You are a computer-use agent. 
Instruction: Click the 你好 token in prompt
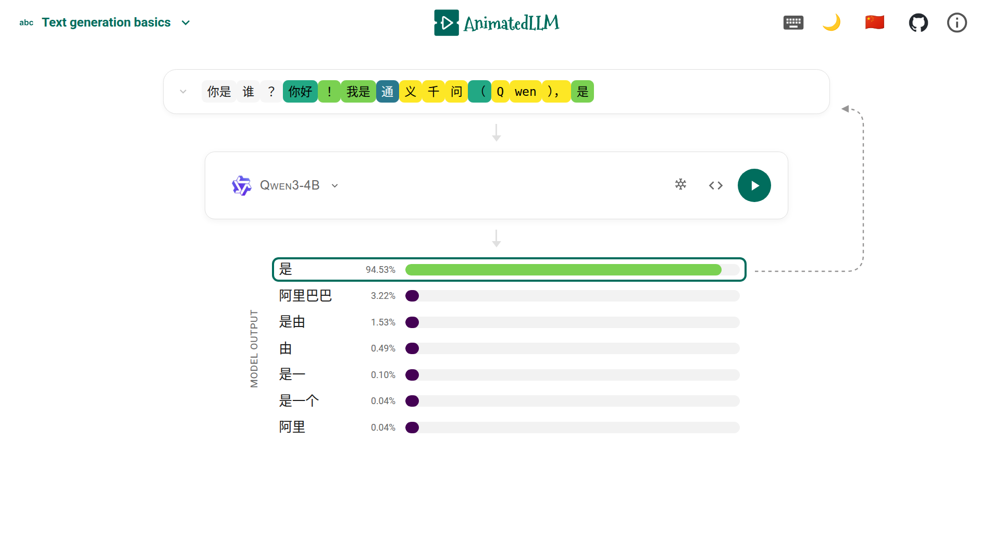click(x=300, y=92)
